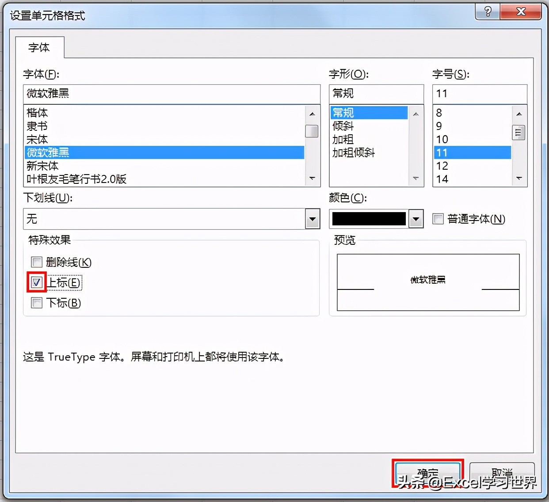Click the font size list up arrow
Viewport: 549px width, 502px height.
tap(519, 114)
